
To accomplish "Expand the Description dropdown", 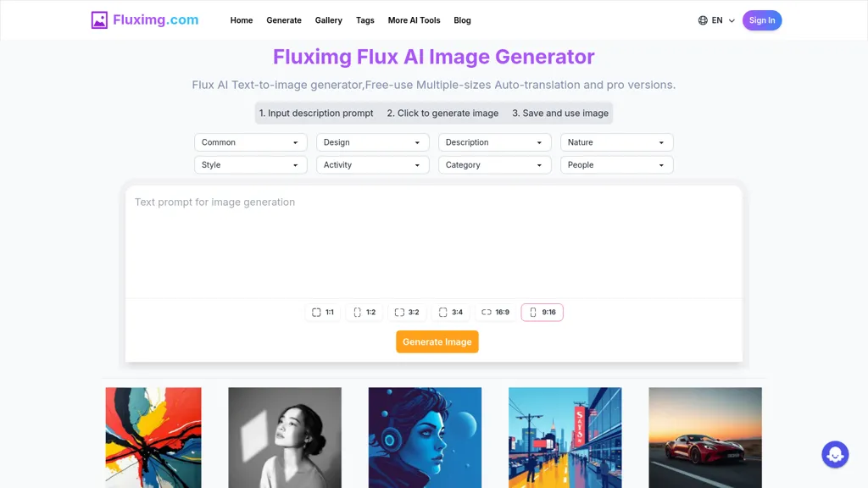I will click(x=494, y=142).
